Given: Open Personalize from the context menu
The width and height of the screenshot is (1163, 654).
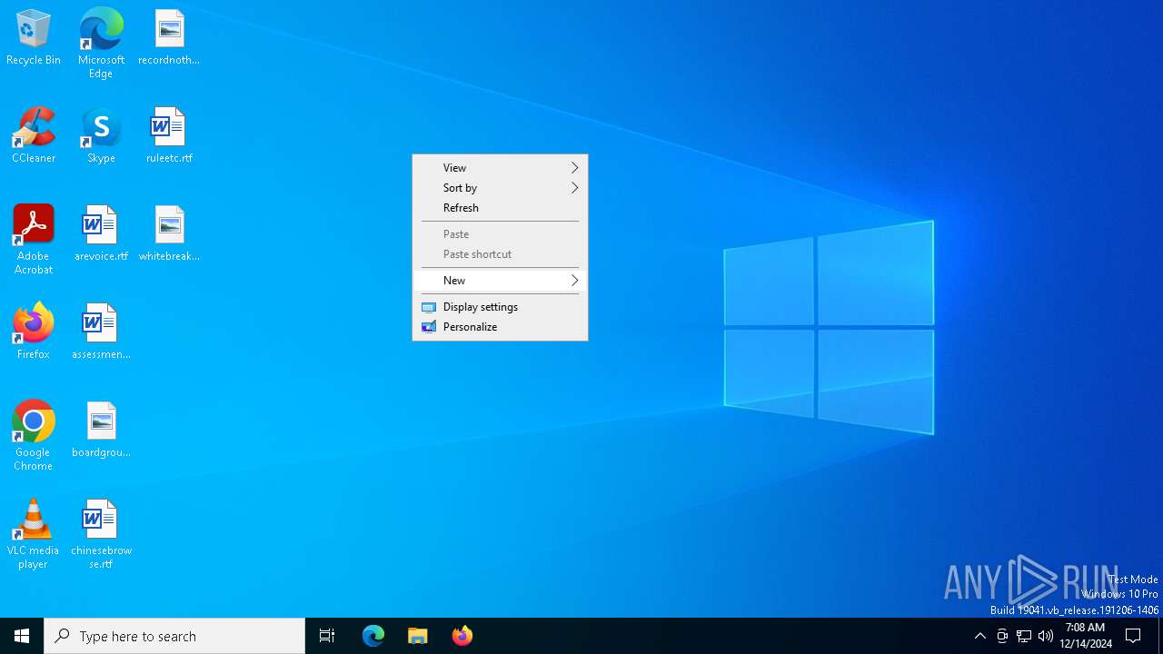Looking at the screenshot, I should (500, 327).
